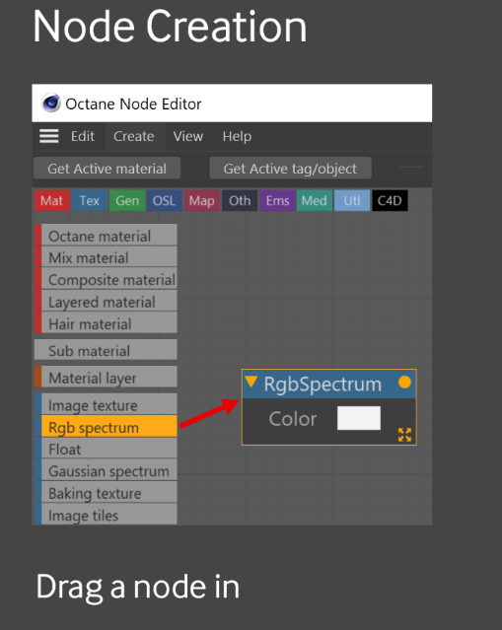Collapse the RgbSpectrum node triangle
The height and width of the screenshot is (630, 502).
pyautogui.click(x=251, y=382)
